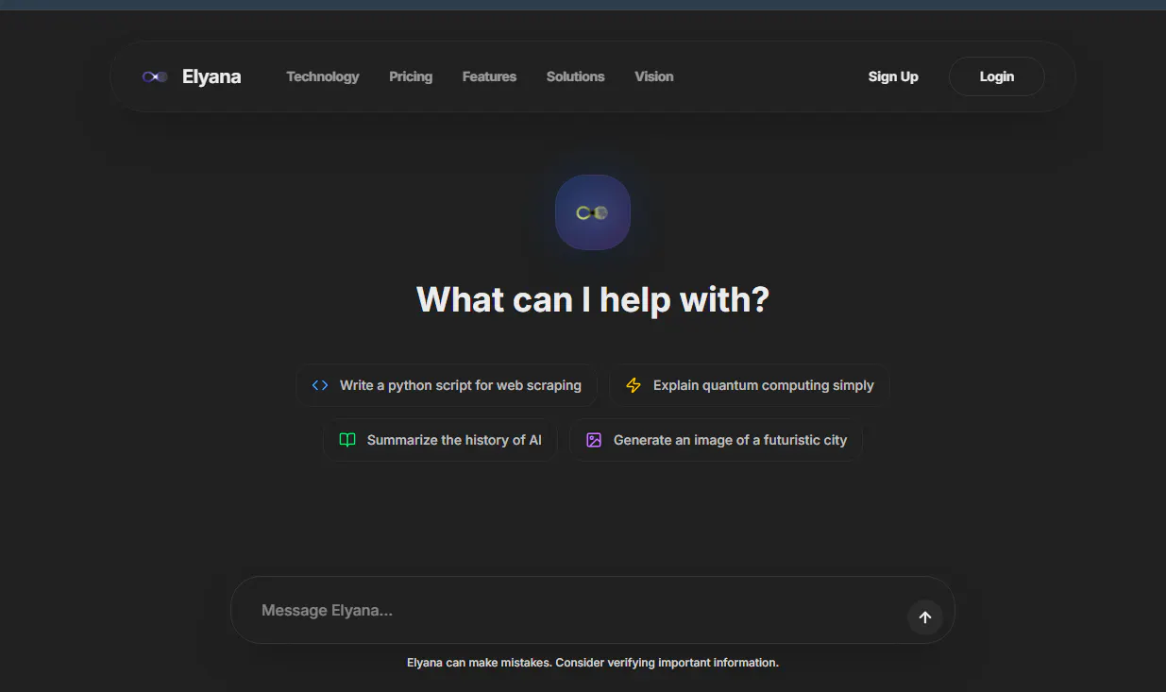Click the blue code brackets icon
This screenshot has height=692, width=1166.
pos(320,385)
